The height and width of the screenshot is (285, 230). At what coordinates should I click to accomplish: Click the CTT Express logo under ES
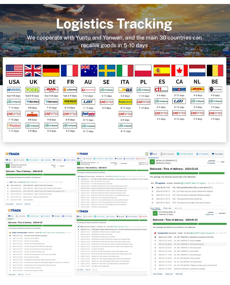tap(161, 89)
